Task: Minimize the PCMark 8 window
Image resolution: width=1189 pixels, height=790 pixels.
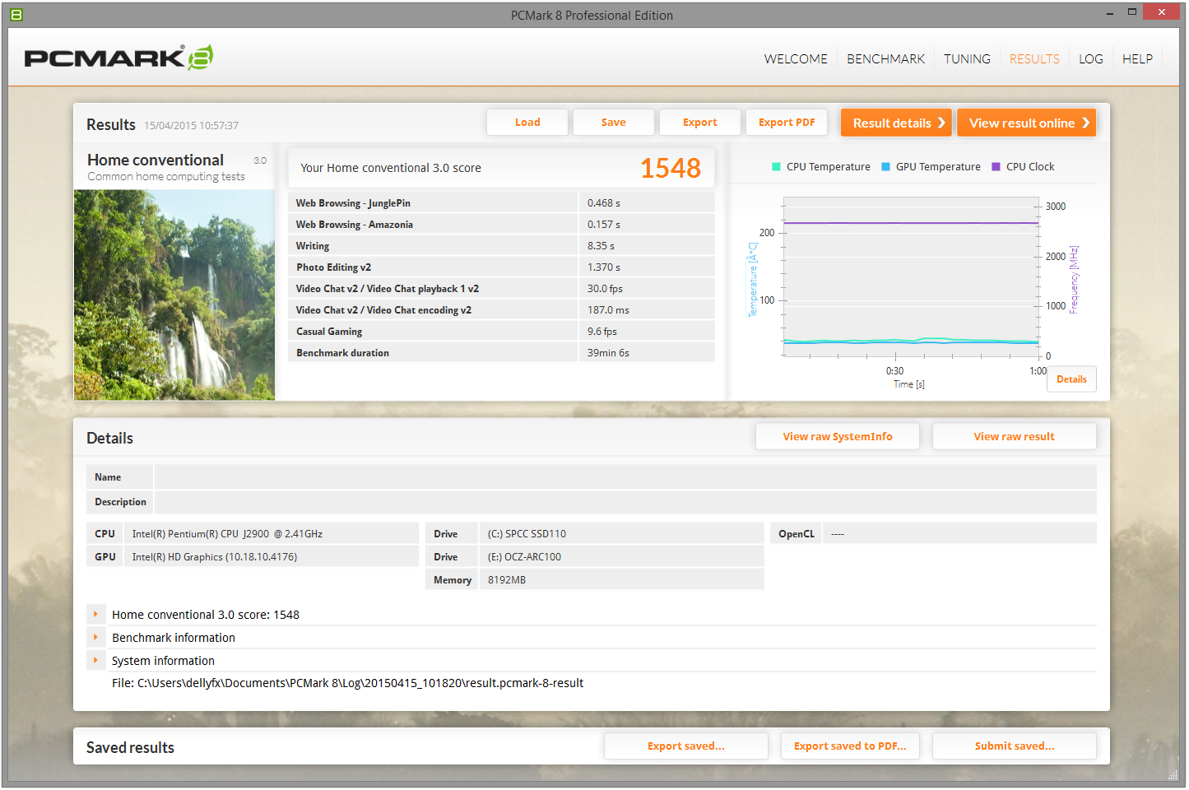Action: tap(1109, 14)
